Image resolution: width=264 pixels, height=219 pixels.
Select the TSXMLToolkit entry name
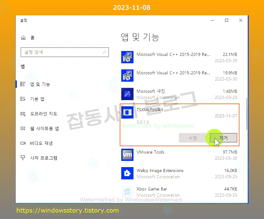pyautogui.click(x=150, y=110)
